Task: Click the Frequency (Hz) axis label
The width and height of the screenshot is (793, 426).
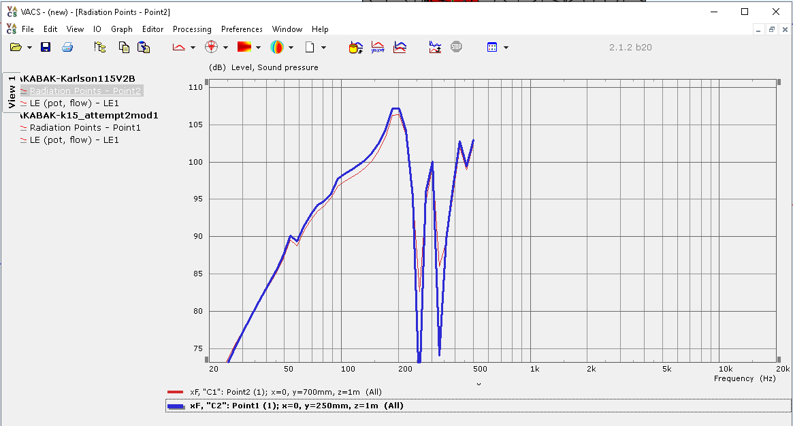Action: point(745,378)
